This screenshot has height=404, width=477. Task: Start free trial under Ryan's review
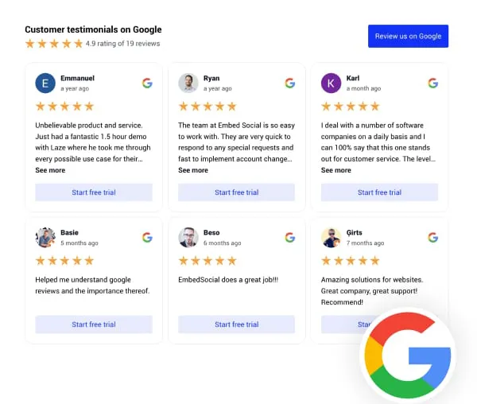[x=236, y=192]
